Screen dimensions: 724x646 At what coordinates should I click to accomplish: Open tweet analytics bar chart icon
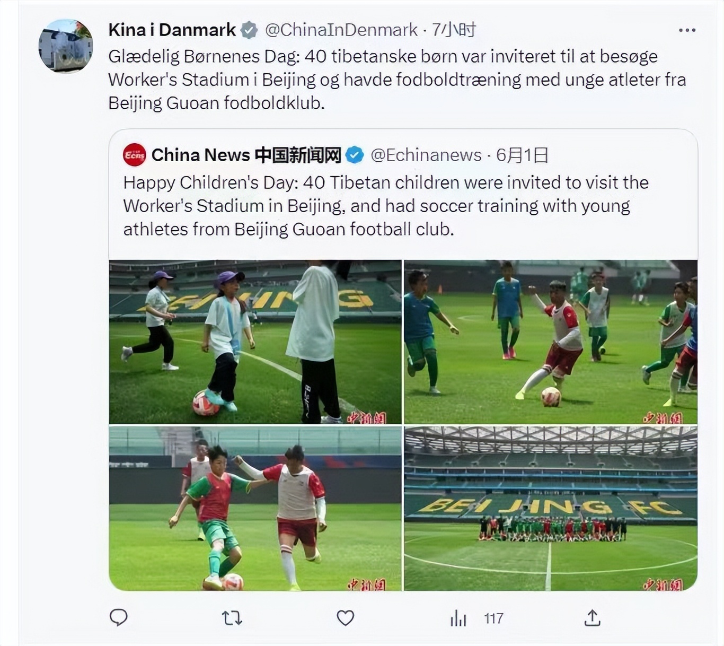(x=458, y=618)
